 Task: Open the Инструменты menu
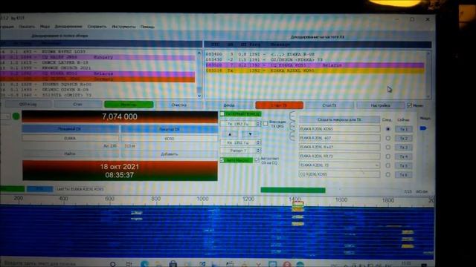tap(123, 27)
